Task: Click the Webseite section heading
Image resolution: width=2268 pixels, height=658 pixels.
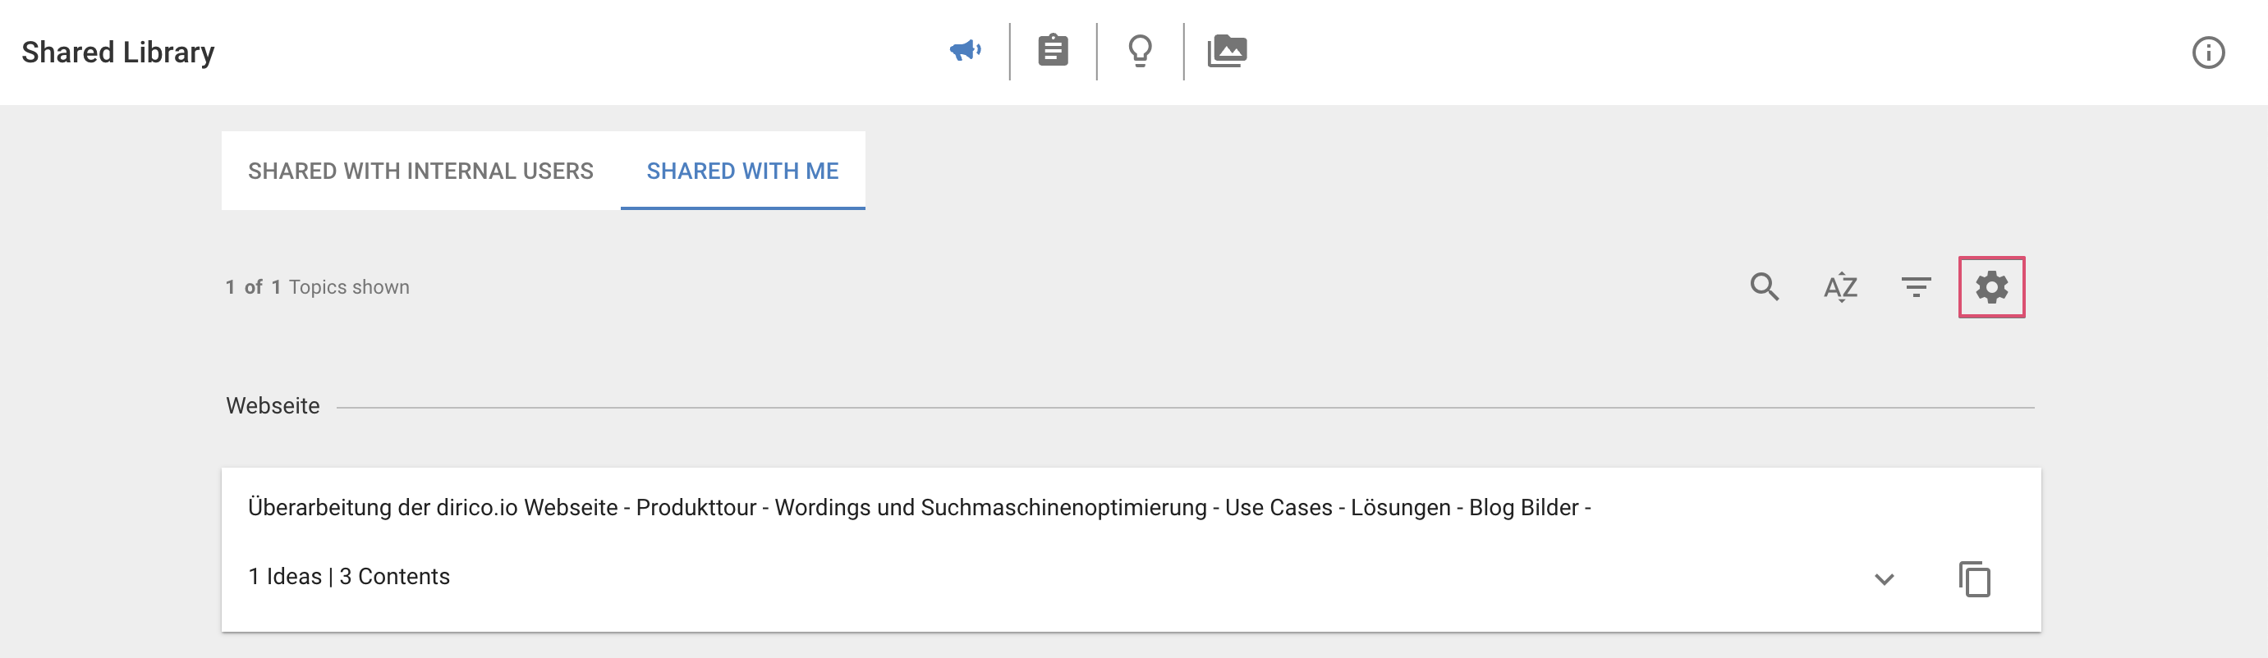Action: pos(273,405)
